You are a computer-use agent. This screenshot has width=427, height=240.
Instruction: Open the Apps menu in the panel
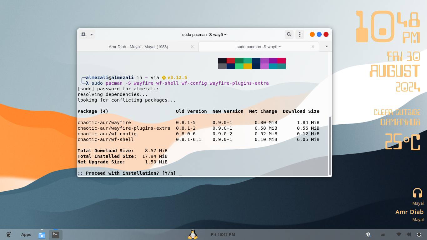tap(26, 234)
